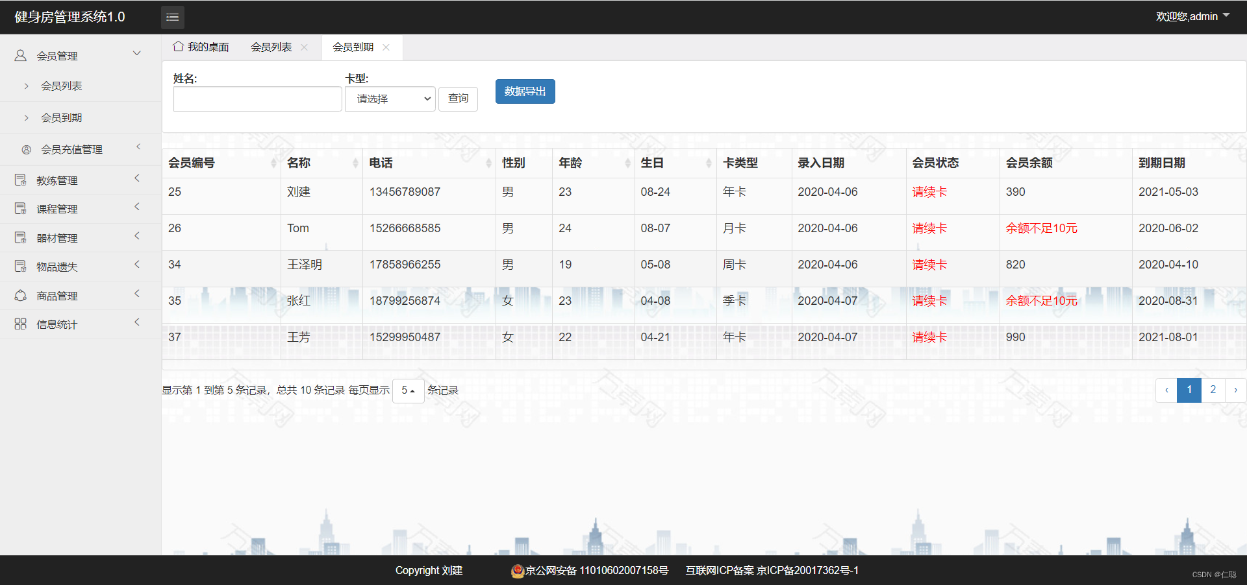This screenshot has height=585, width=1247.
Task: Switch to the 会员列表 tab
Action: (x=271, y=46)
